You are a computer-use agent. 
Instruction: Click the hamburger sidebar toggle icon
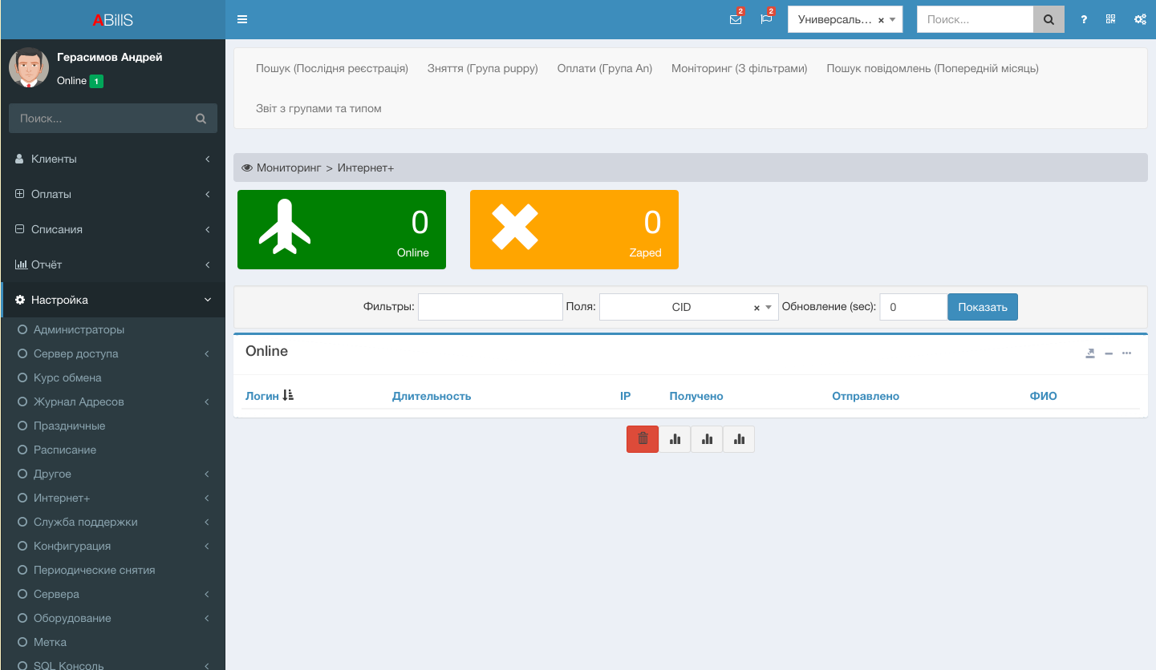[x=242, y=19]
